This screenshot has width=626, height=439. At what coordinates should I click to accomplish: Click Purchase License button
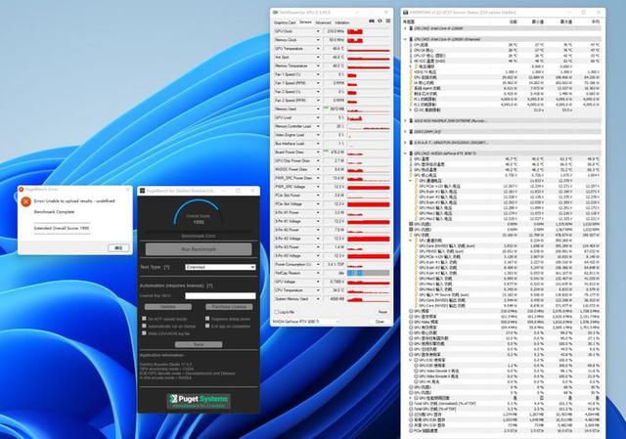pos(229,306)
